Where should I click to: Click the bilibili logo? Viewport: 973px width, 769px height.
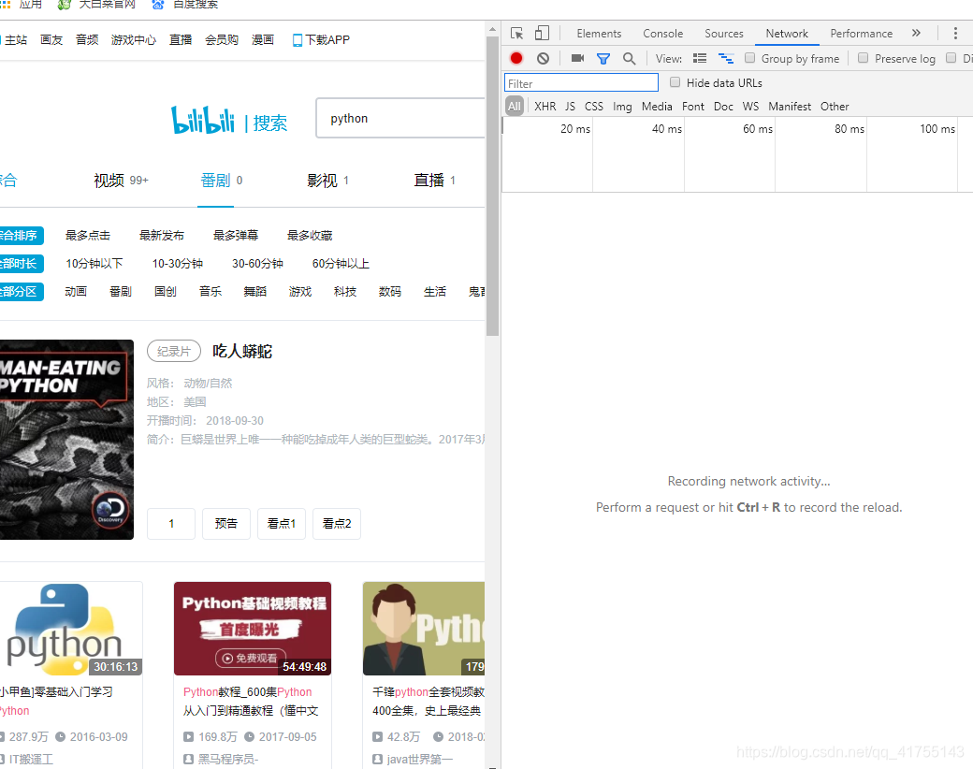coord(203,121)
